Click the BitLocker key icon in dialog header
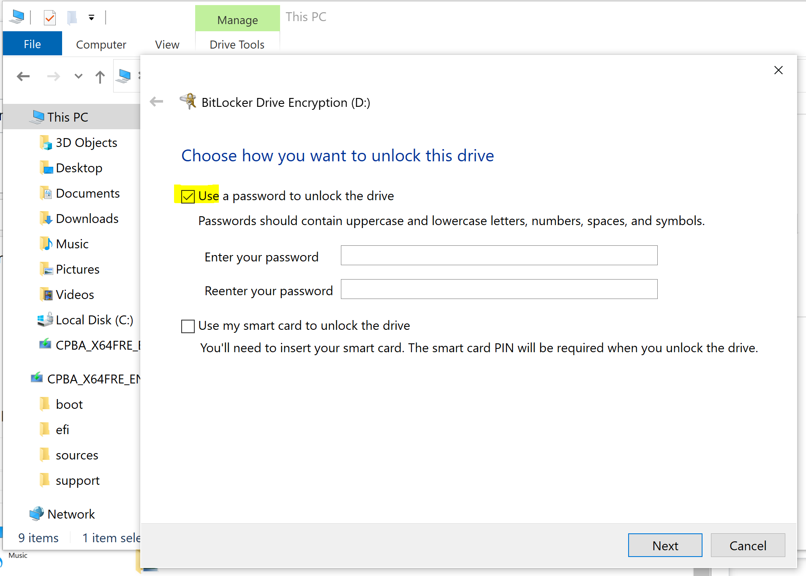Screen dimensions: 806x576 coord(188,101)
